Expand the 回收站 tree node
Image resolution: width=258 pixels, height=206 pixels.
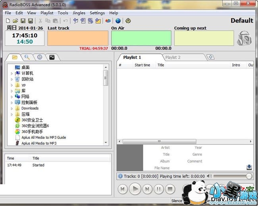(x=12, y=79)
